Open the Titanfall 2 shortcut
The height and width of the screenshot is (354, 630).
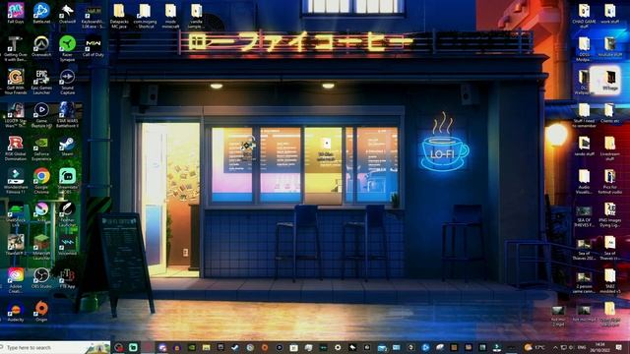[16, 245]
